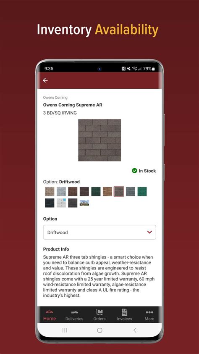Image resolution: width=199 pixels, height=354 pixels.
Task: Open the house photo thumbnail
Action: [x=84, y=203]
